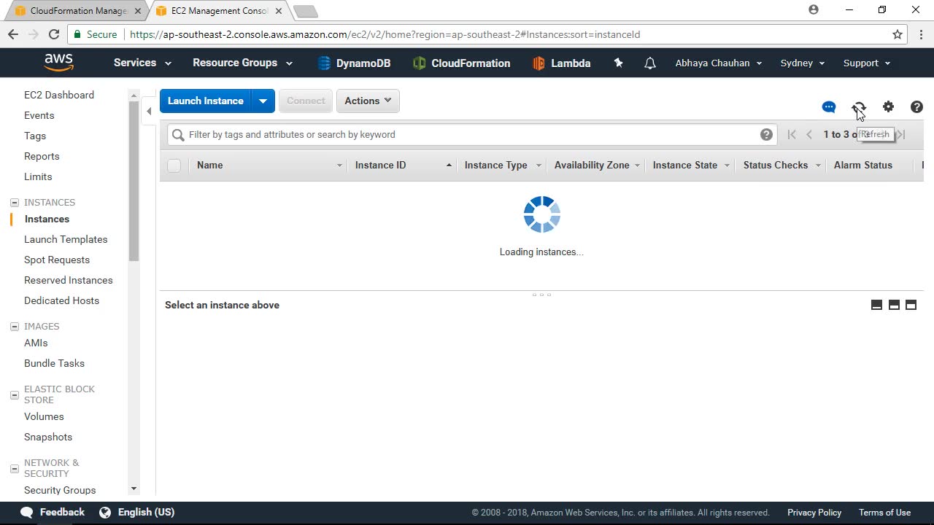Image resolution: width=934 pixels, height=525 pixels.
Task: Focus the instance filter search field
Action: pos(471,134)
